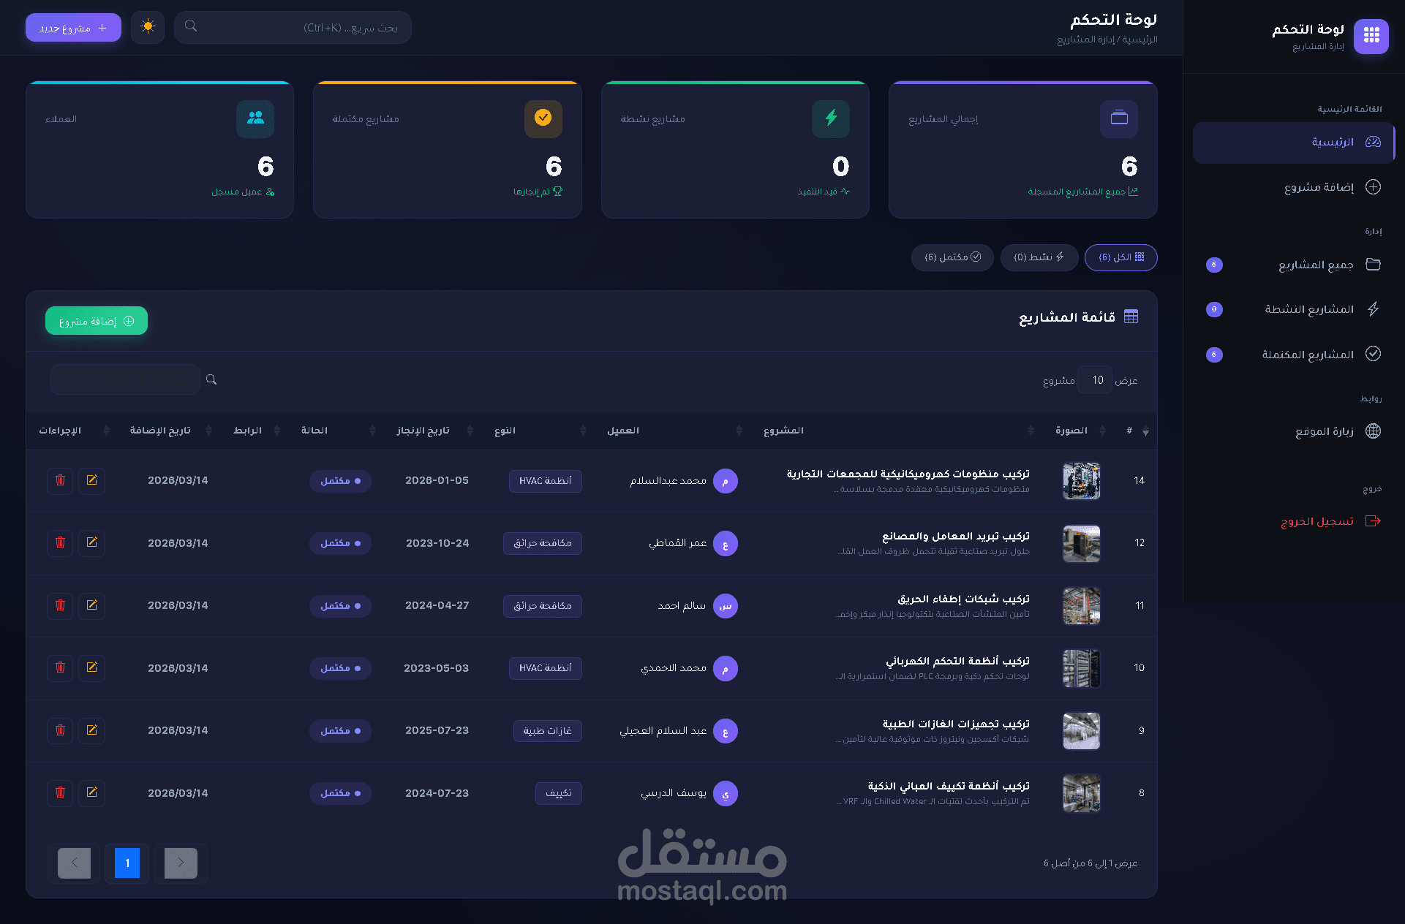Click تسجيل الخروج logout link
Screen dimensions: 1405x924
point(1317,521)
